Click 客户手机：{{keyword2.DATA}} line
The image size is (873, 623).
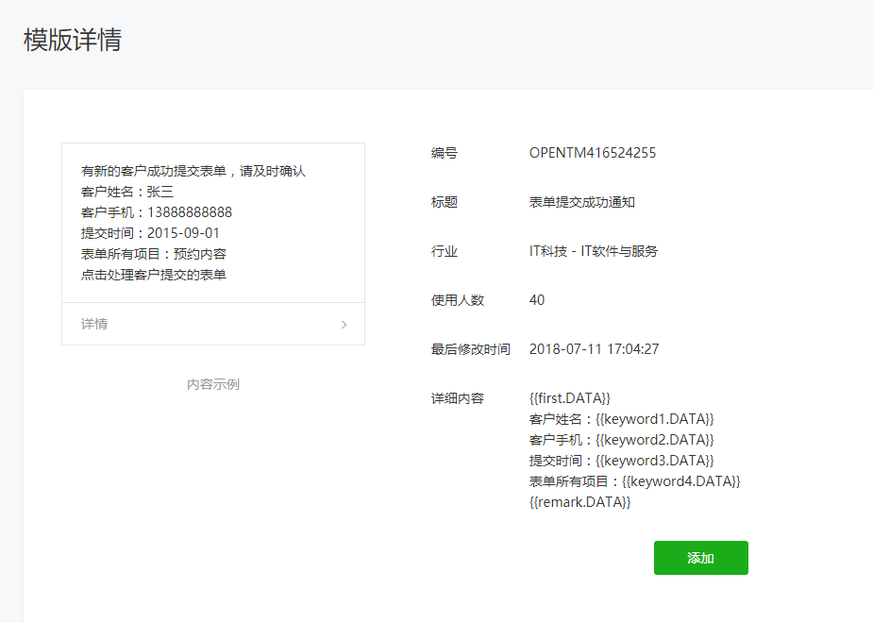pyautogui.click(x=621, y=440)
